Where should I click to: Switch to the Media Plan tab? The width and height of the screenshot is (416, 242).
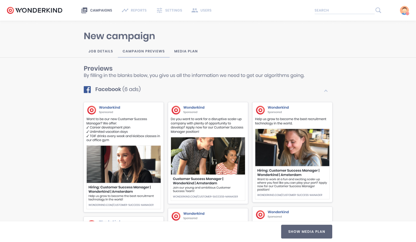tap(186, 51)
